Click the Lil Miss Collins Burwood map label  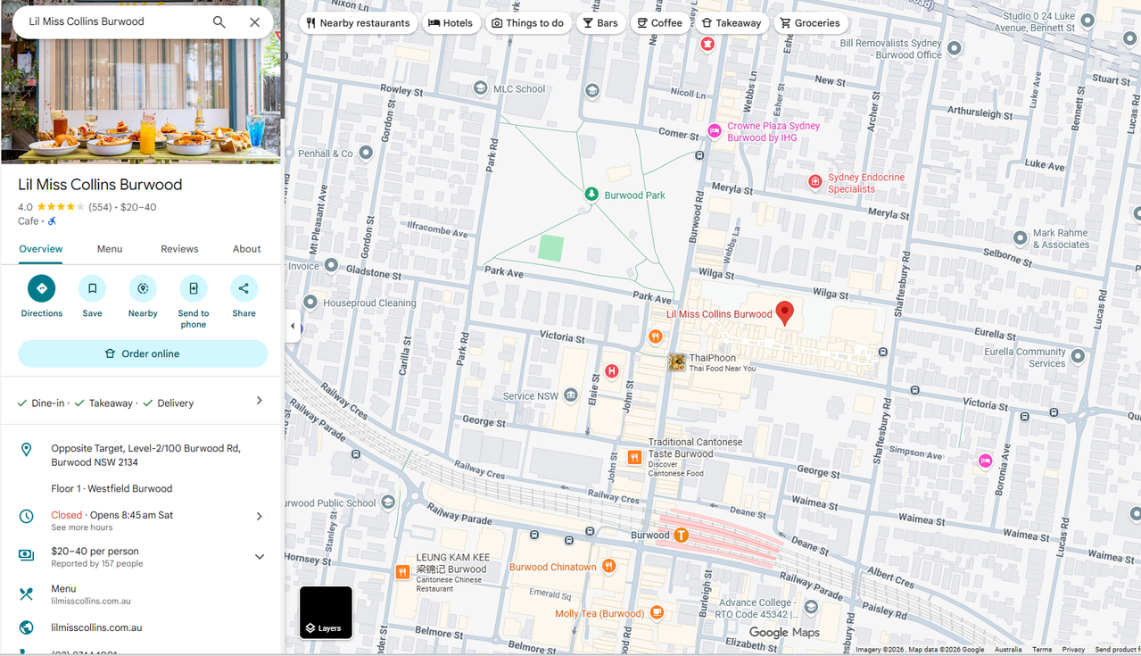pos(719,314)
